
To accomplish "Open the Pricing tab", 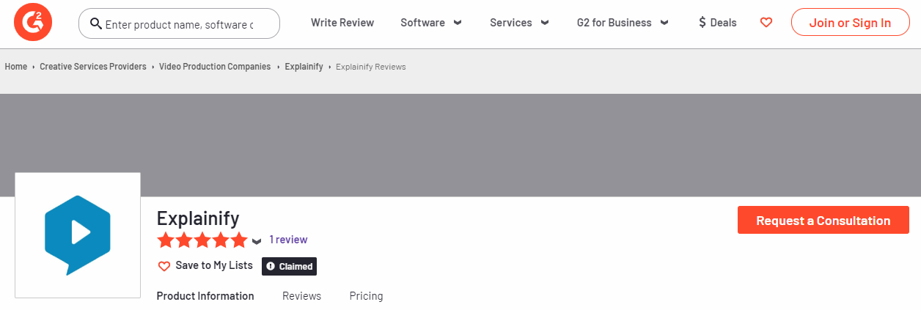I will (x=366, y=296).
